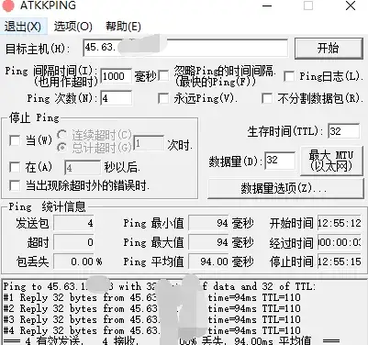This screenshot has height=345, width=368.
Task: Open 数据量选项(Z)... button
Action: pyautogui.click(x=285, y=188)
